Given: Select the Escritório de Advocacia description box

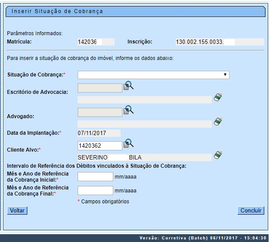Looking at the screenshot, I should (x=144, y=99).
